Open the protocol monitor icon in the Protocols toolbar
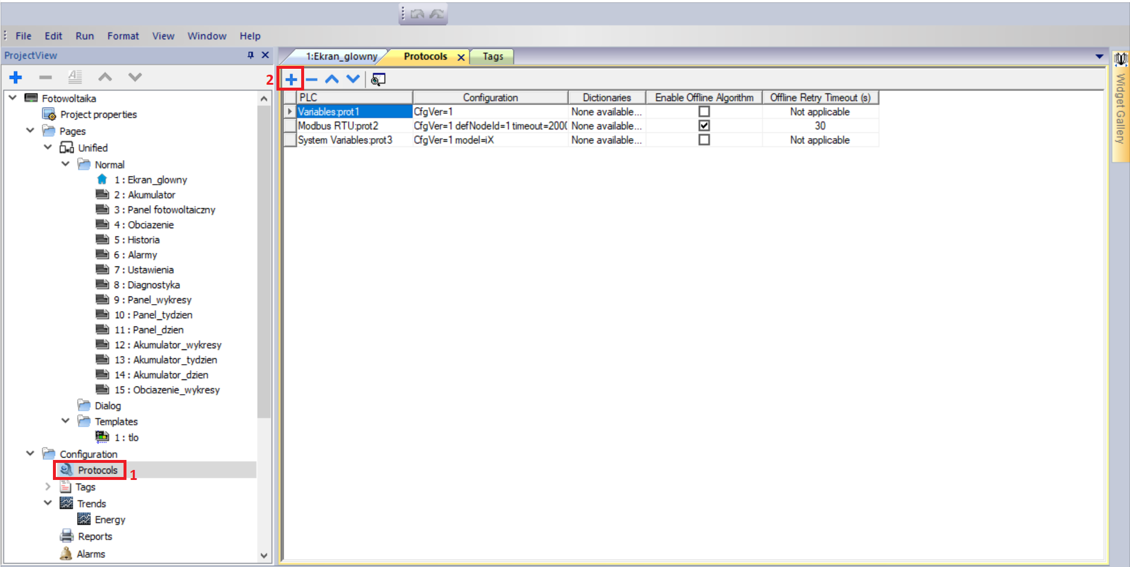The image size is (1130, 567). click(x=378, y=79)
